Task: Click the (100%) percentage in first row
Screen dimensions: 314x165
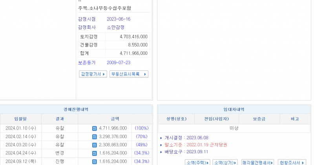Action: (142, 128)
